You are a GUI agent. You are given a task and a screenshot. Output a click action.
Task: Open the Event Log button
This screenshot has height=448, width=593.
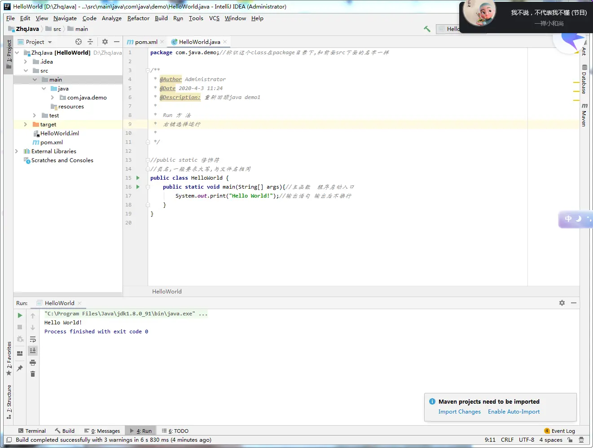click(559, 431)
